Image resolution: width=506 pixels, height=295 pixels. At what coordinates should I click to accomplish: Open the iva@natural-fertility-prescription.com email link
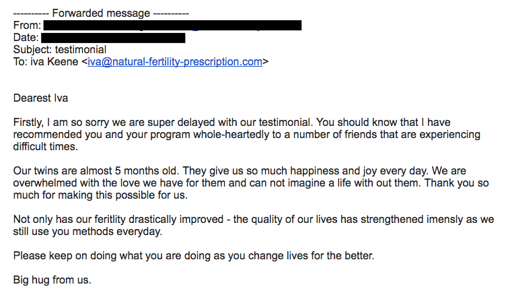[175, 62]
